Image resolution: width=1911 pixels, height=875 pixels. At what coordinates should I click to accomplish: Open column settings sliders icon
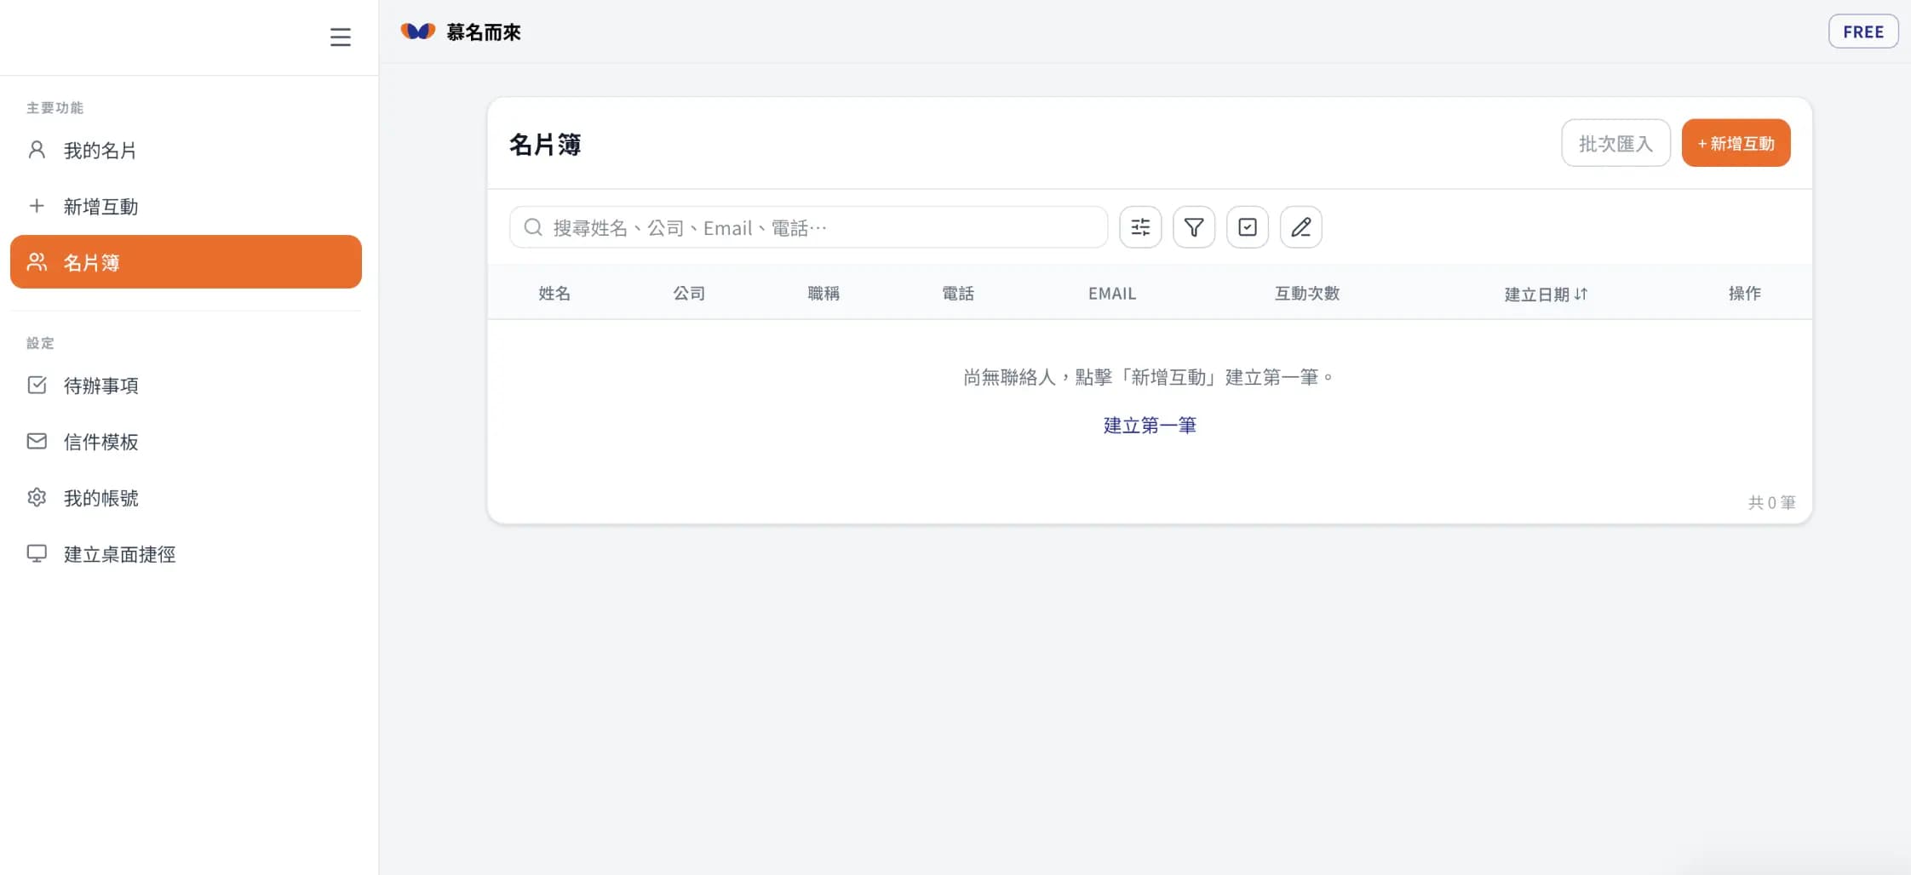(x=1140, y=227)
